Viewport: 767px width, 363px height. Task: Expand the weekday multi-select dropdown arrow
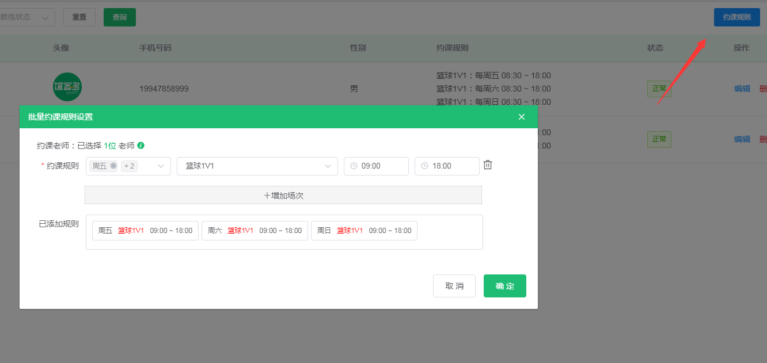tap(161, 166)
